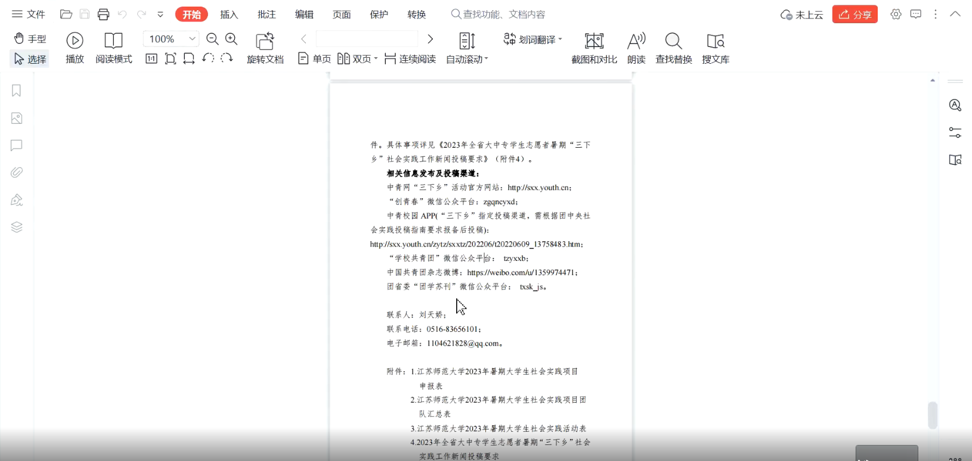This screenshot has width=972, height=461.
Task: Open the attachments paperclip panel
Action: point(17,173)
